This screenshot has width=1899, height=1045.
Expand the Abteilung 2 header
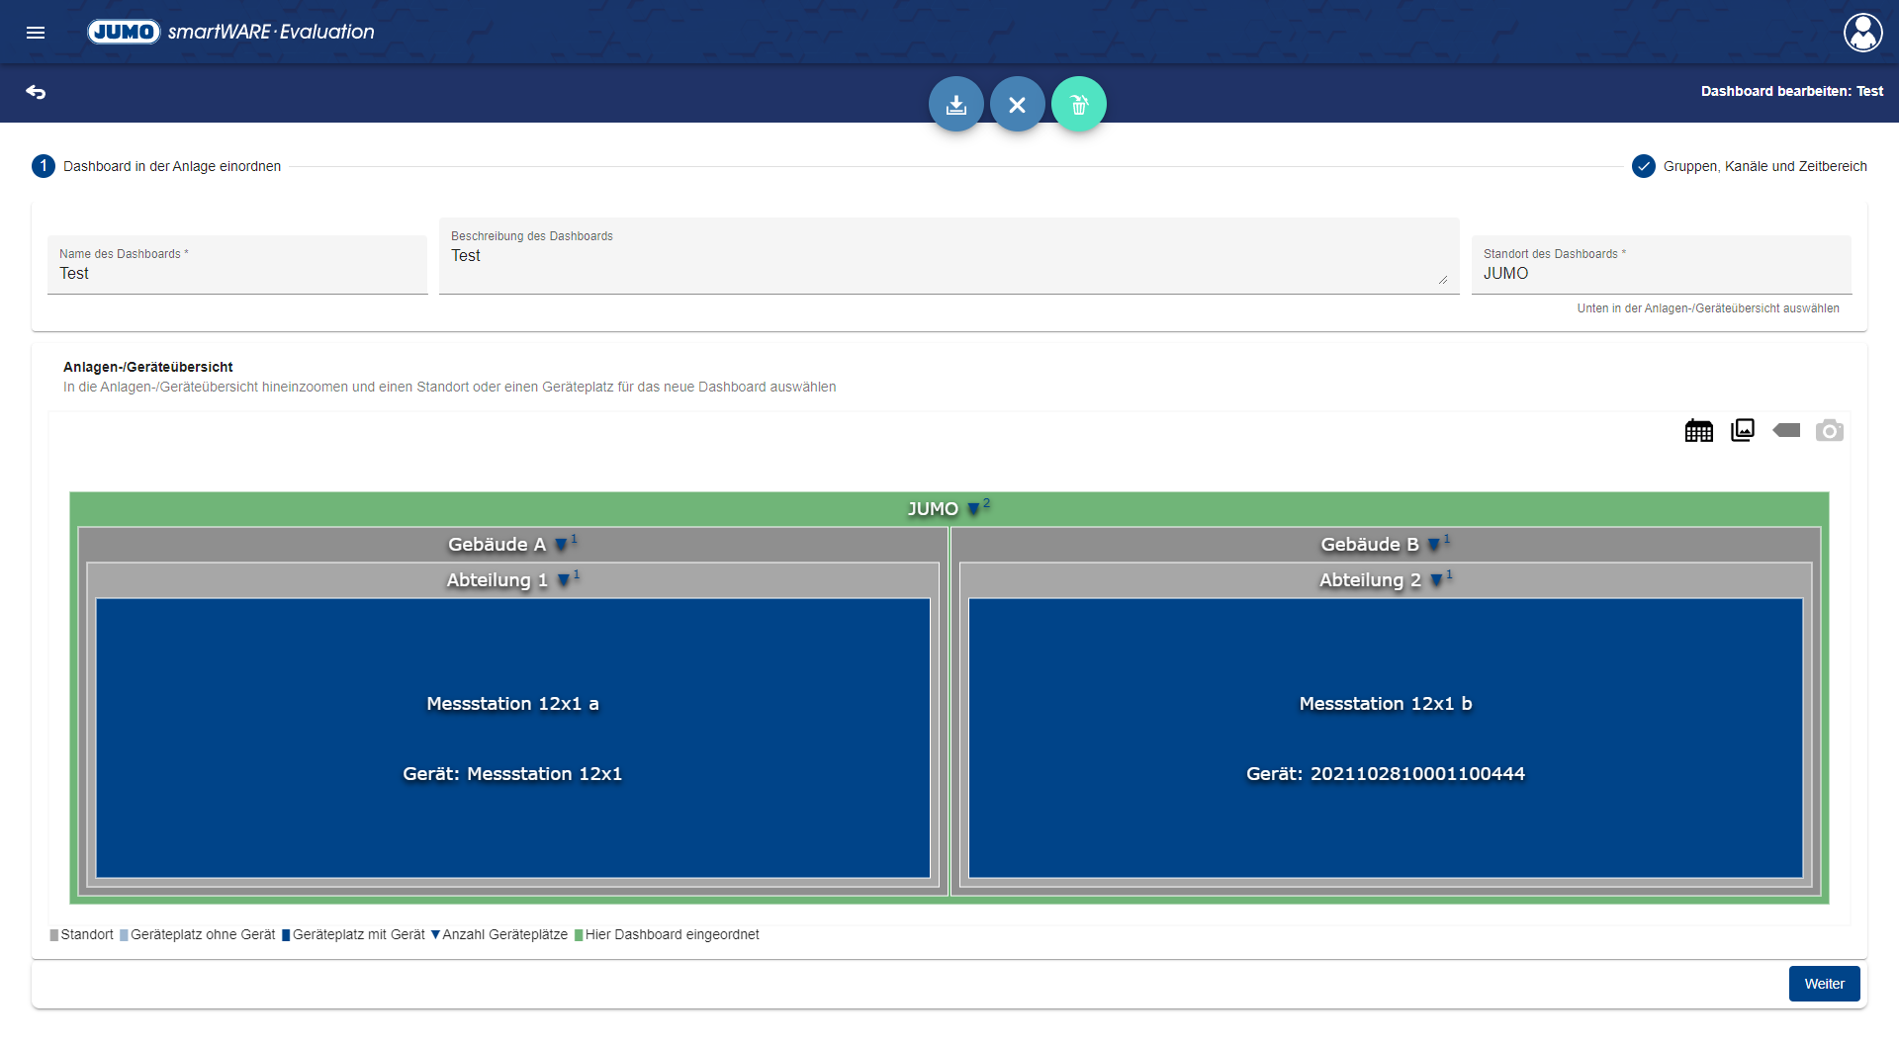click(1436, 580)
